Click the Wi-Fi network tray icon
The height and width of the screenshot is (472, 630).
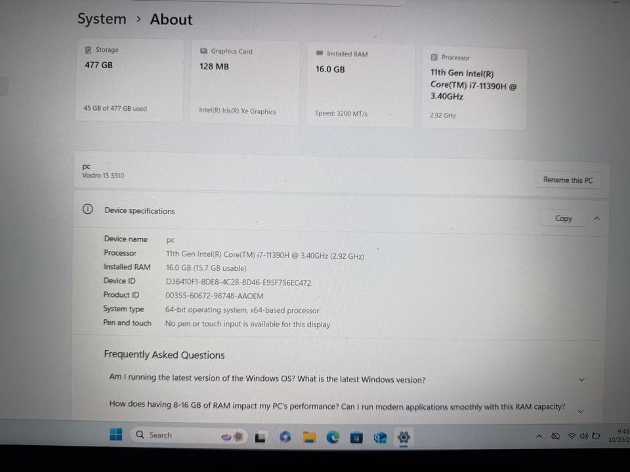572,436
